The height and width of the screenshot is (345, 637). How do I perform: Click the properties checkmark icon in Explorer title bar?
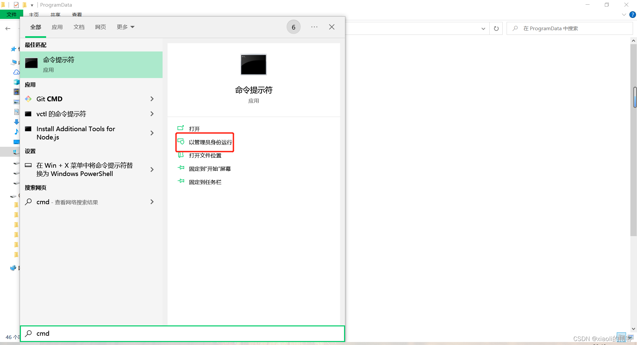[x=16, y=5]
